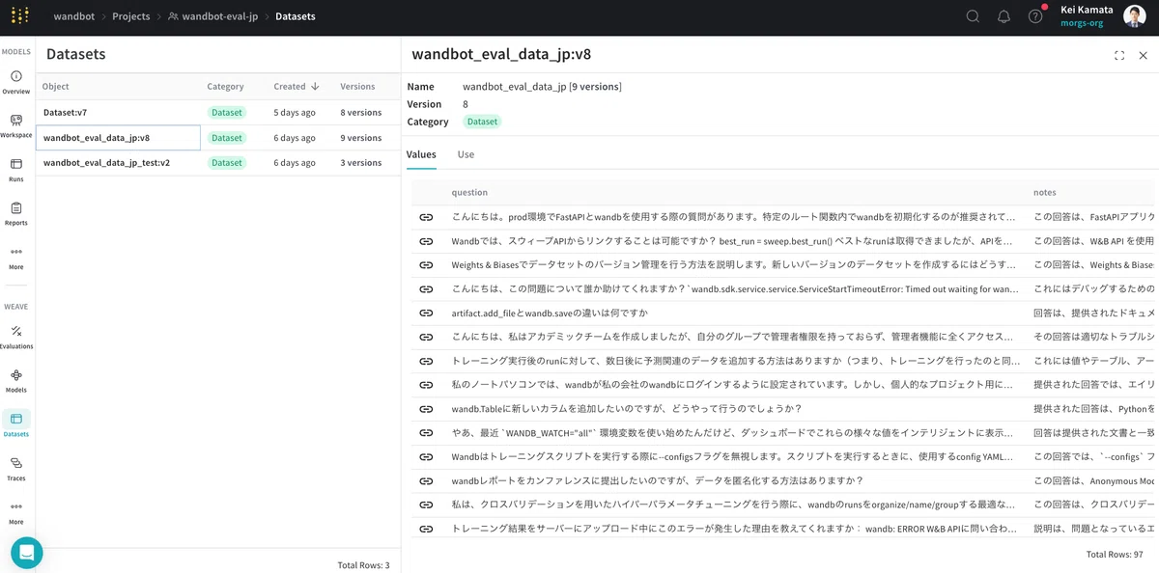Sort by the Created column arrow
The width and height of the screenshot is (1159, 573).
pos(315,87)
